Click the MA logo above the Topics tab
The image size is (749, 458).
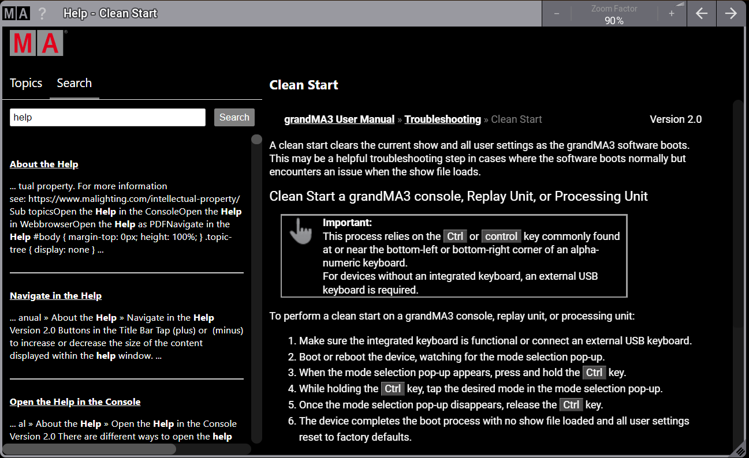click(x=37, y=44)
